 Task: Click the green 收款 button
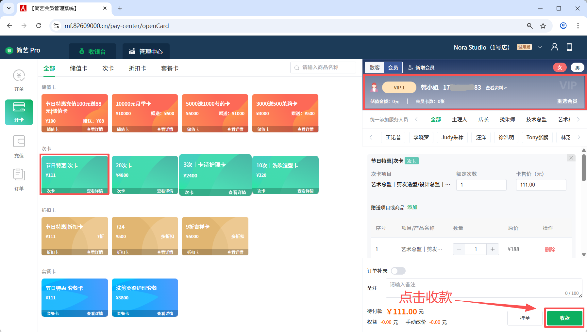(x=564, y=318)
